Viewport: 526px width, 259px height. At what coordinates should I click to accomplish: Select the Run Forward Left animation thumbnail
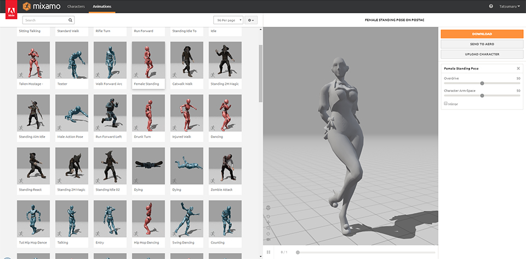click(110, 113)
